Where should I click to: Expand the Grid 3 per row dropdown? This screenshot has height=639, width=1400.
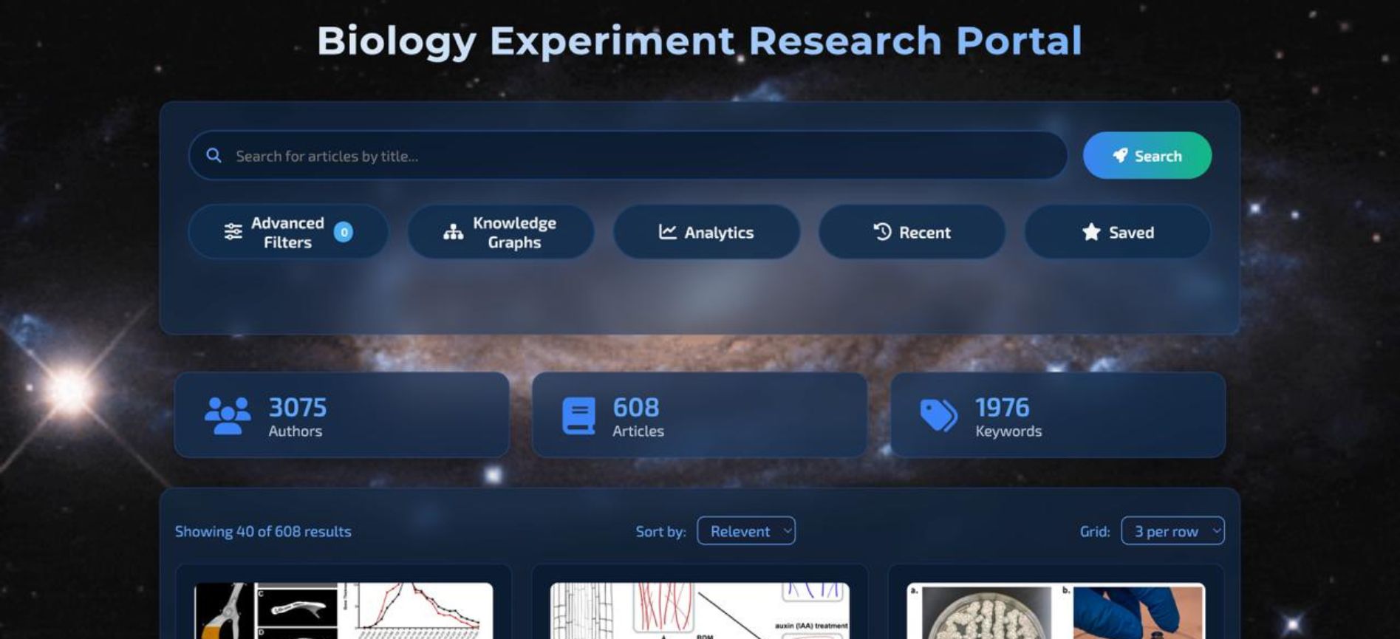(1172, 531)
